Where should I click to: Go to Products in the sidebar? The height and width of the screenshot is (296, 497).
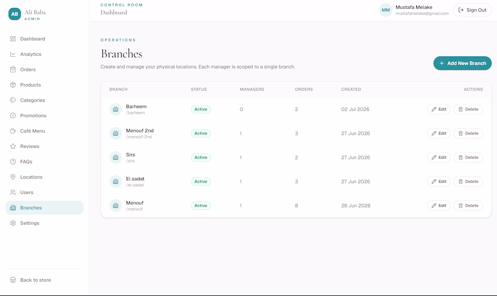pos(44,85)
